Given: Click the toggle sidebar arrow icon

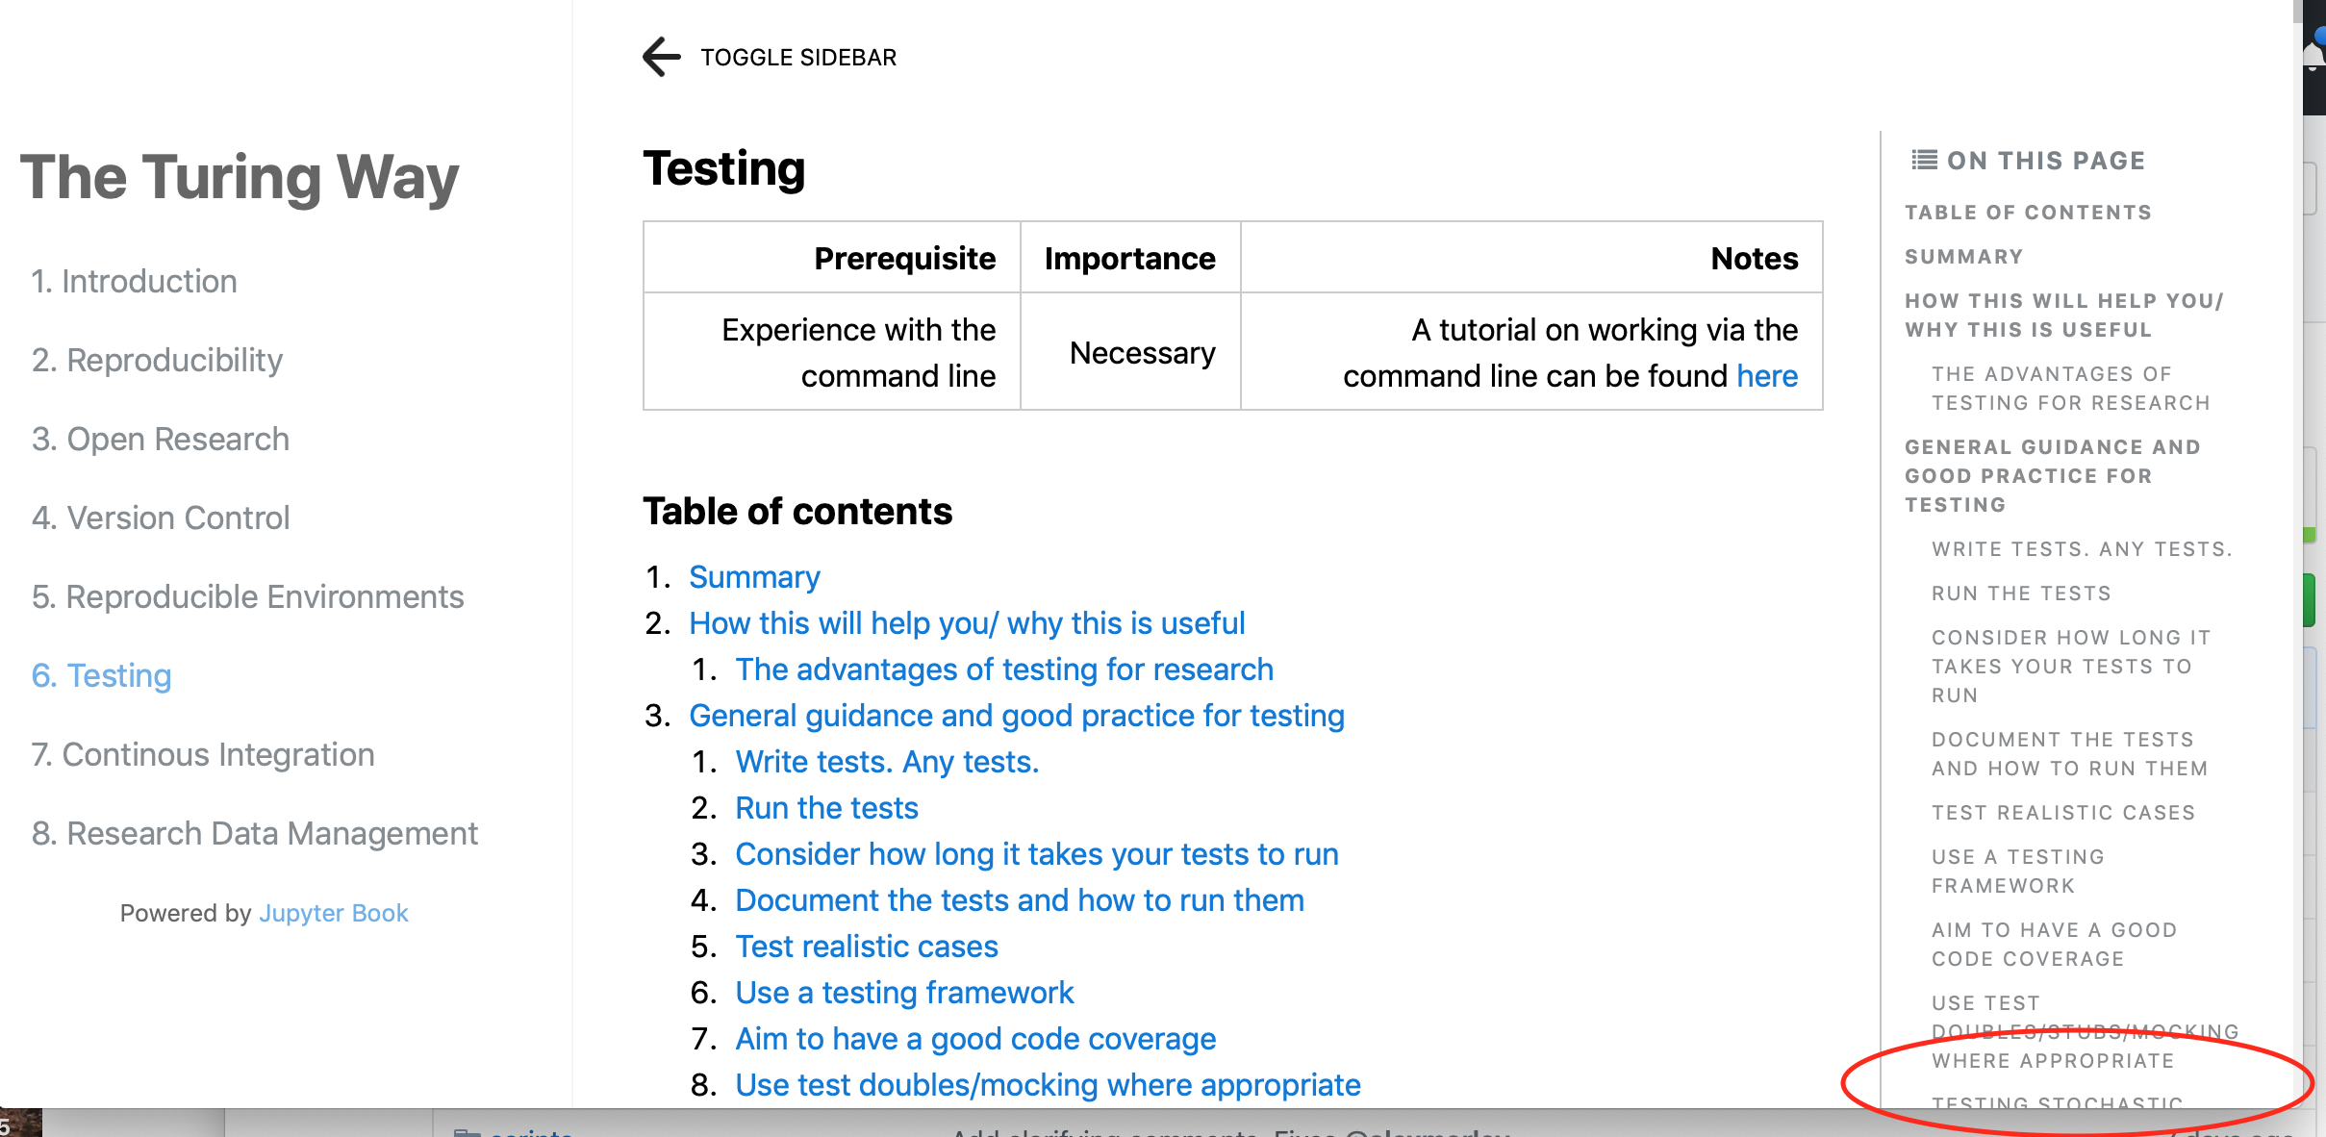Looking at the screenshot, I should pyautogui.click(x=660, y=57).
